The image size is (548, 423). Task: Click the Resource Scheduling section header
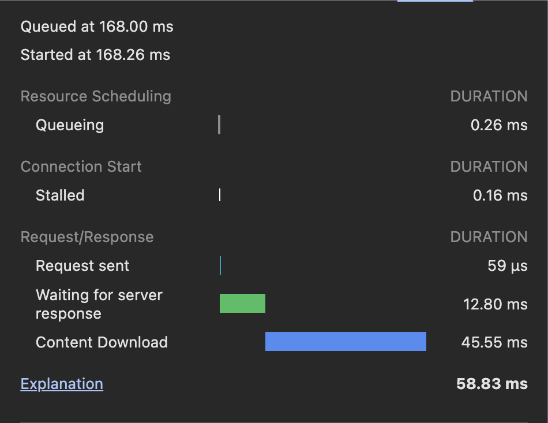96,96
